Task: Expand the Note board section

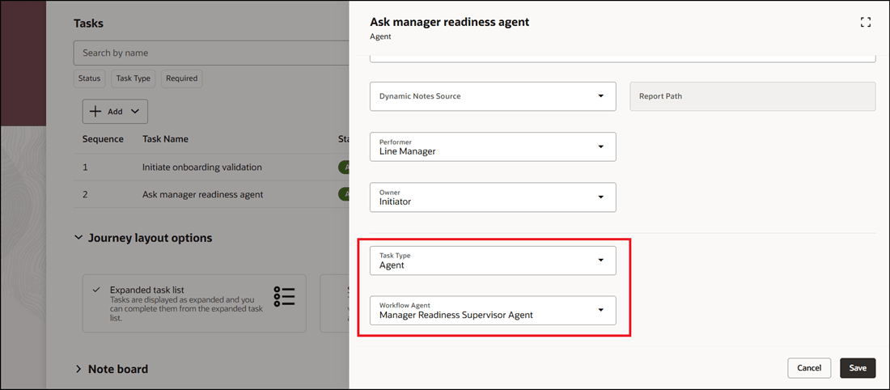Action: point(78,369)
